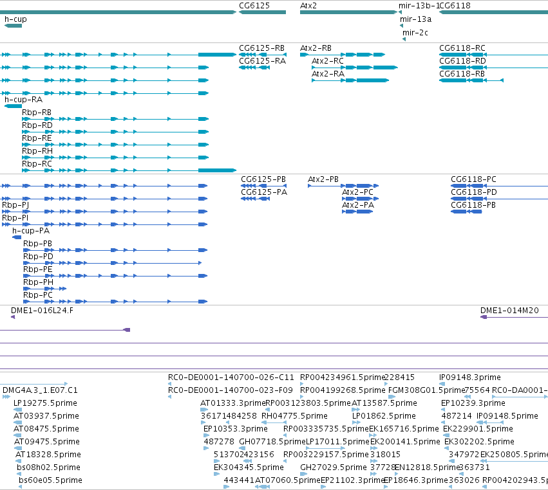
Task: Select the AT18328.5prime EST label
Action: coord(48,455)
